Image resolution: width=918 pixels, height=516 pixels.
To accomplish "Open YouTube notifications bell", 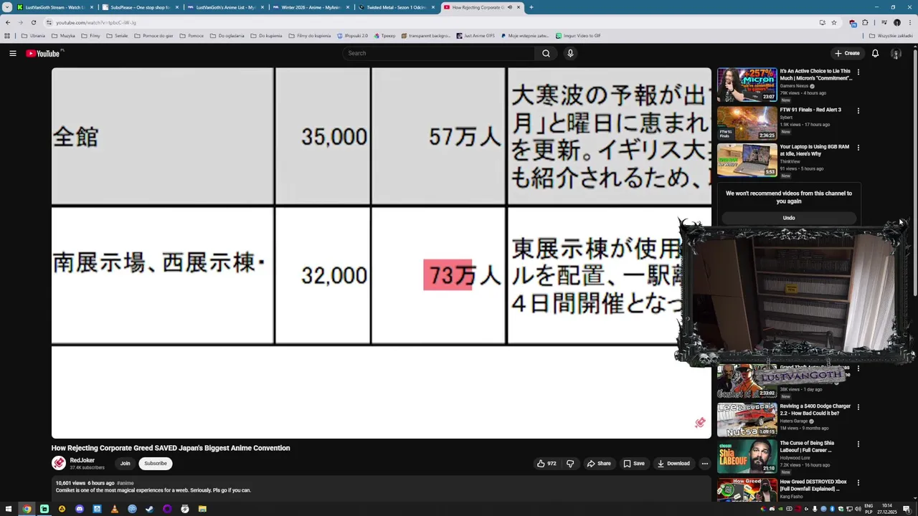I will tap(875, 53).
